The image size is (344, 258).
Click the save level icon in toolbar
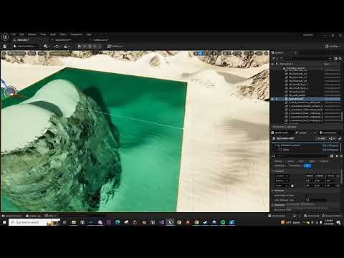(x=4, y=47)
